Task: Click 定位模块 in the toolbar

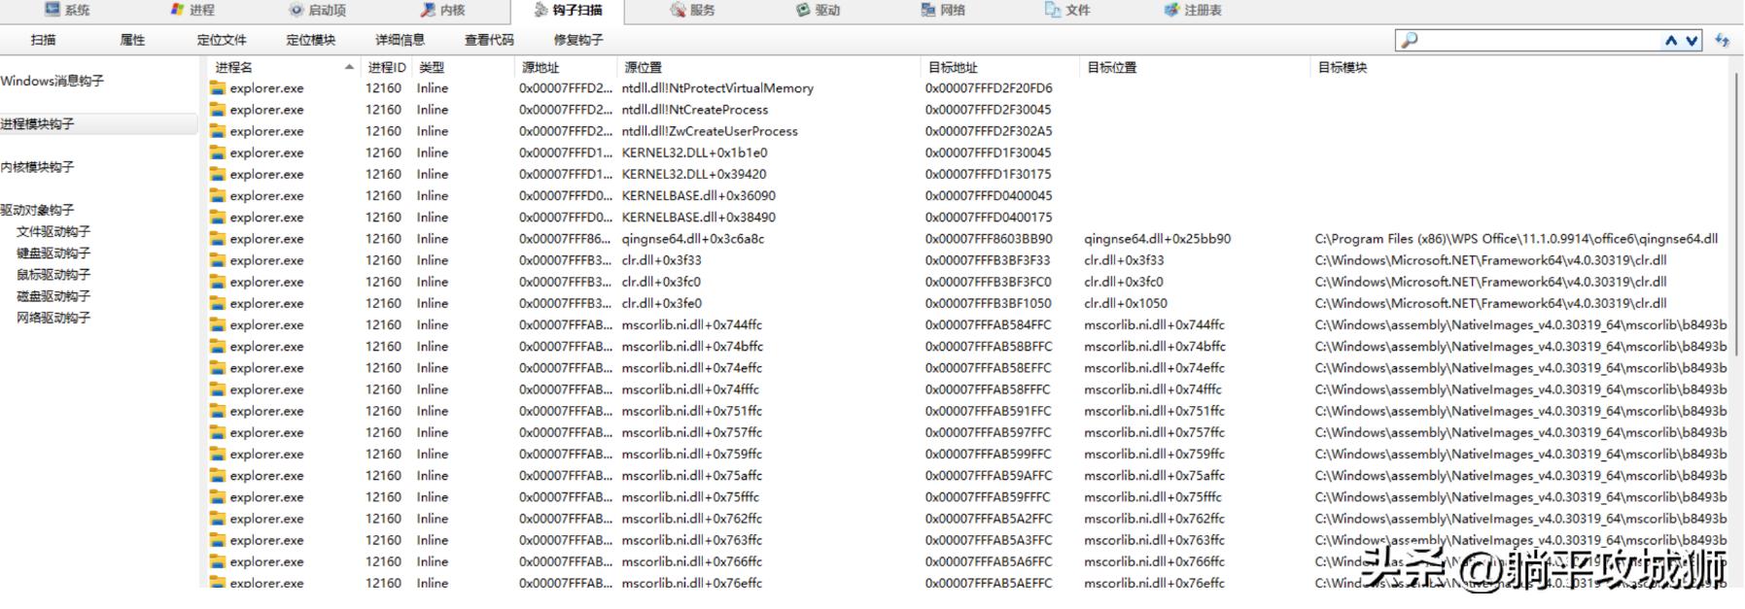Action: pyautogui.click(x=311, y=40)
